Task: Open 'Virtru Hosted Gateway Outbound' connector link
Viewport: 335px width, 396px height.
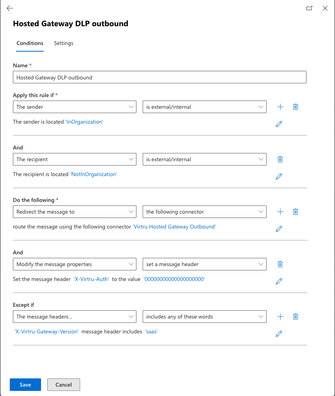Action: pos(174,227)
